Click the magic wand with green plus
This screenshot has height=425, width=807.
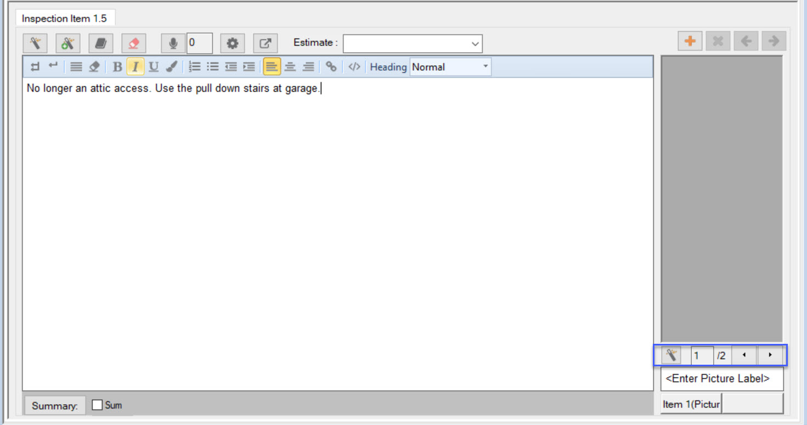68,43
